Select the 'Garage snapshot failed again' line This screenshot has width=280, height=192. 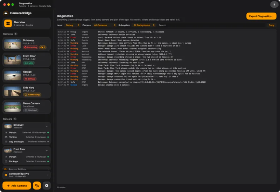pos(166,76)
